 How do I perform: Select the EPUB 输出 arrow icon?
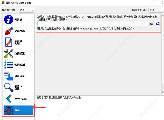pos(9,99)
